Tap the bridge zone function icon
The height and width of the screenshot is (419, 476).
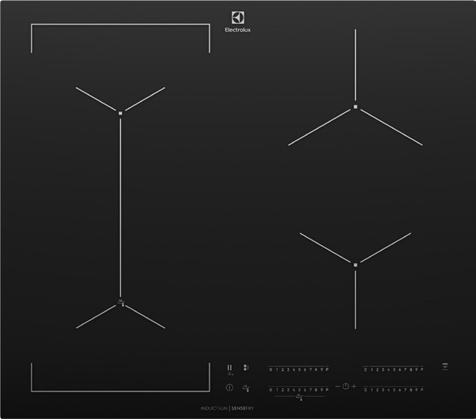click(x=246, y=367)
